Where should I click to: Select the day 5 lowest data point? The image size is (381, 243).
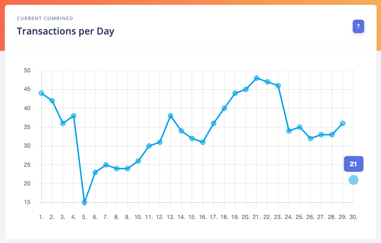[x=84, y=202]
